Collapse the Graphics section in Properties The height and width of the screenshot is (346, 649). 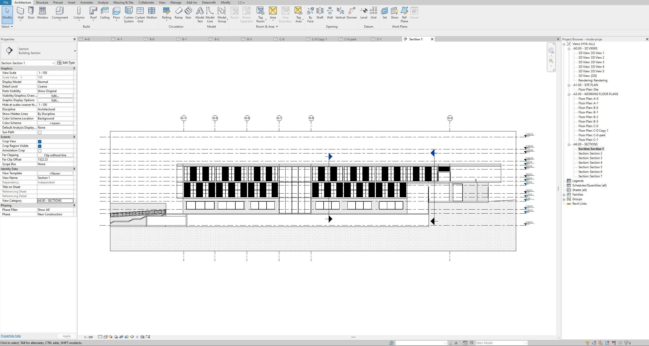(x=74, y=68)
